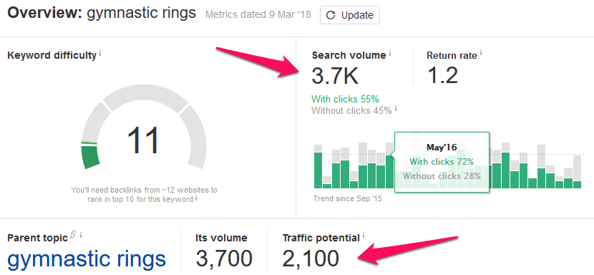Click the refresh icon inside Update

click(x=331, y=15)
